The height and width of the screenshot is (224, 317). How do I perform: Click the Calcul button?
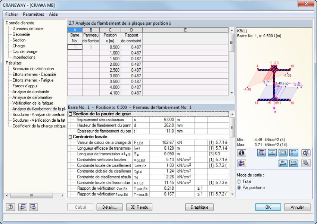[x=80, y=207]
